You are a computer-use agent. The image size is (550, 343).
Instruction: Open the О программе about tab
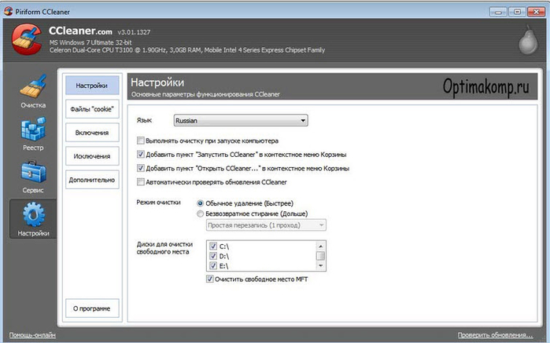[92, 308]
